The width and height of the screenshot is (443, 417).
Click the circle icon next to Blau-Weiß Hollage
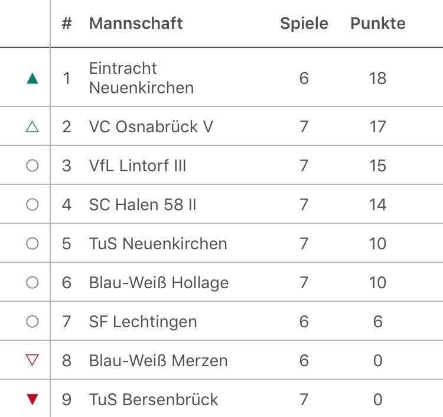[x=32, y=282]
